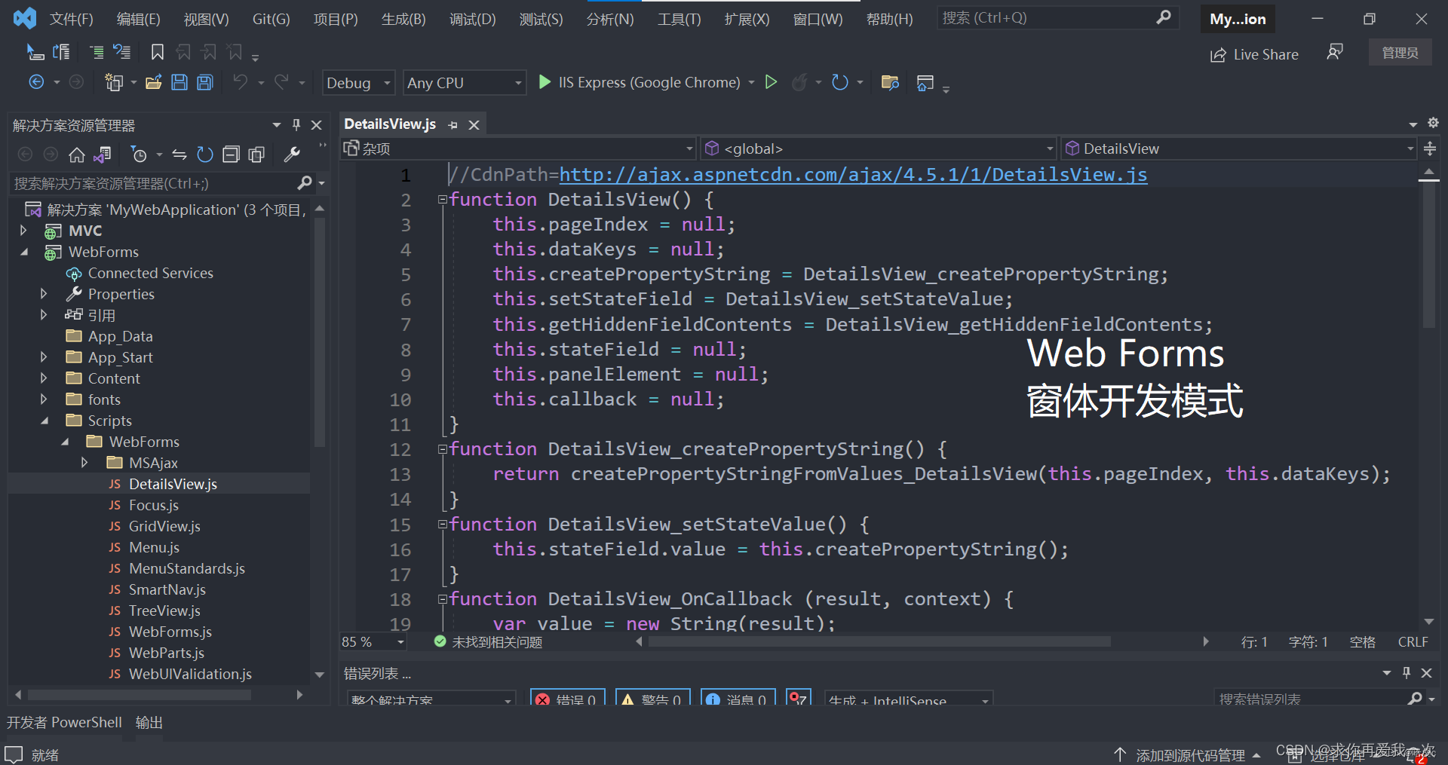Toggle pin on DetailsView.js tab
Image resolution: width=1448 pixels, height=765 pixels.
[453, 125]
